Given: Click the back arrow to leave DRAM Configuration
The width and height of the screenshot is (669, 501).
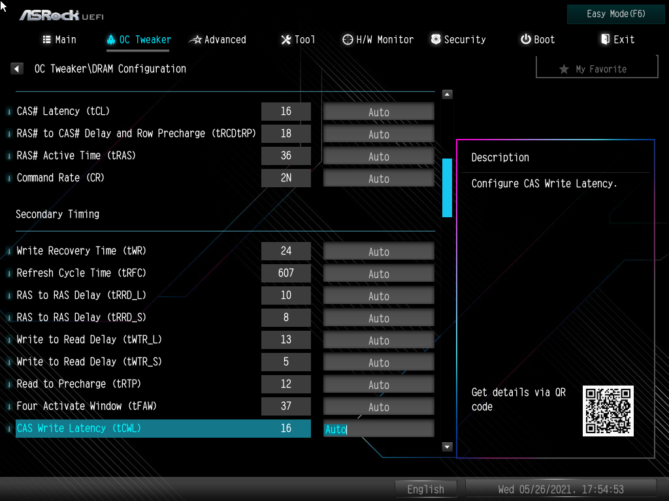Looking at the screenshot, I should click(16, 68).
